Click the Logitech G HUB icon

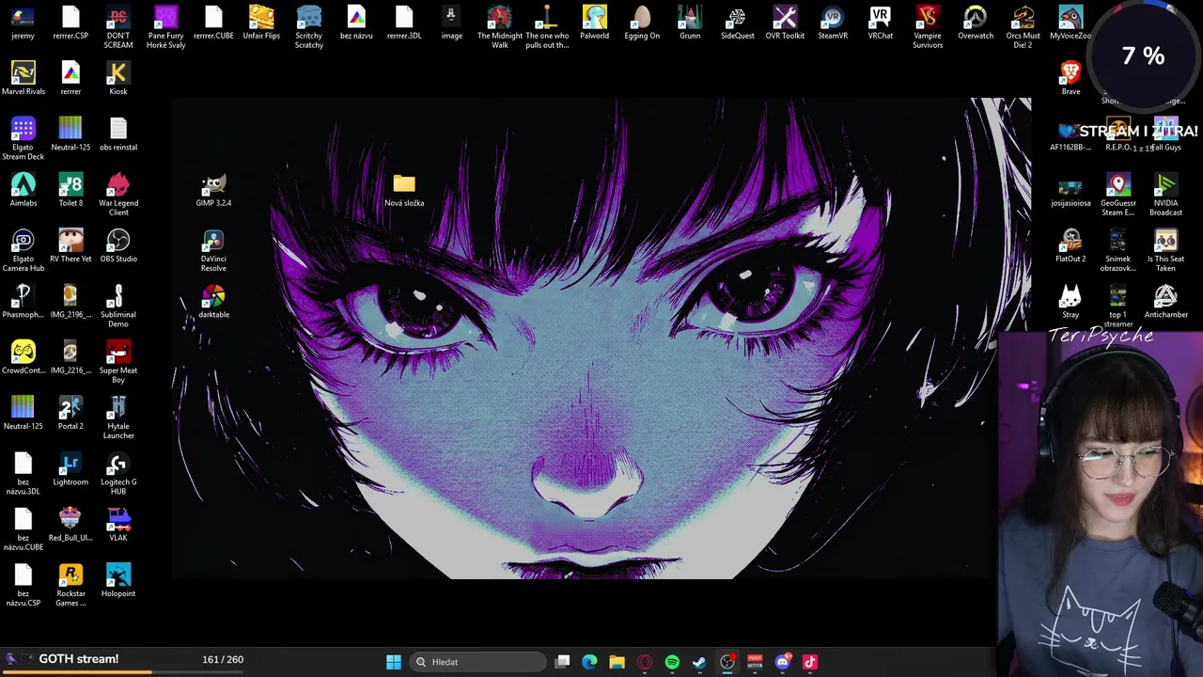click(x=117, y=473)
